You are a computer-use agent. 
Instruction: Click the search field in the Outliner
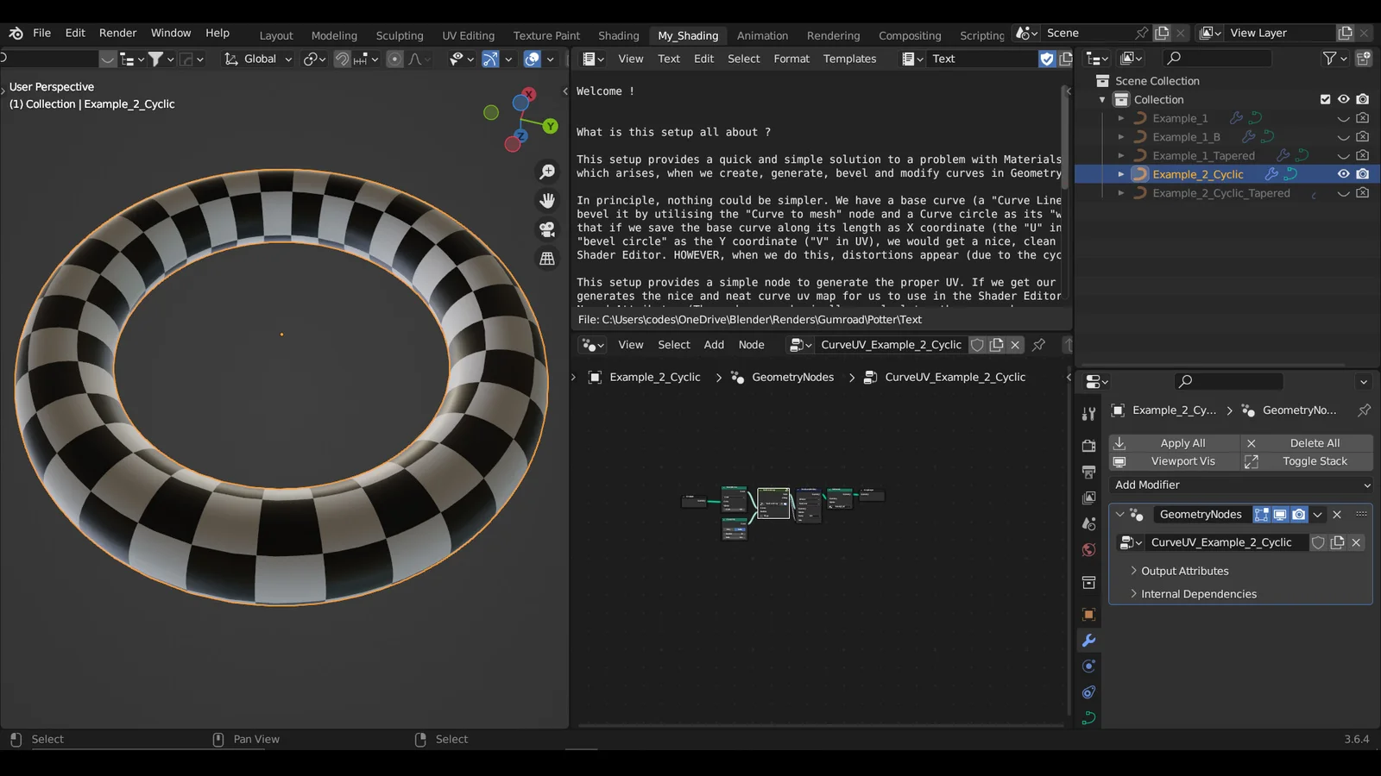coord(1217,58)
